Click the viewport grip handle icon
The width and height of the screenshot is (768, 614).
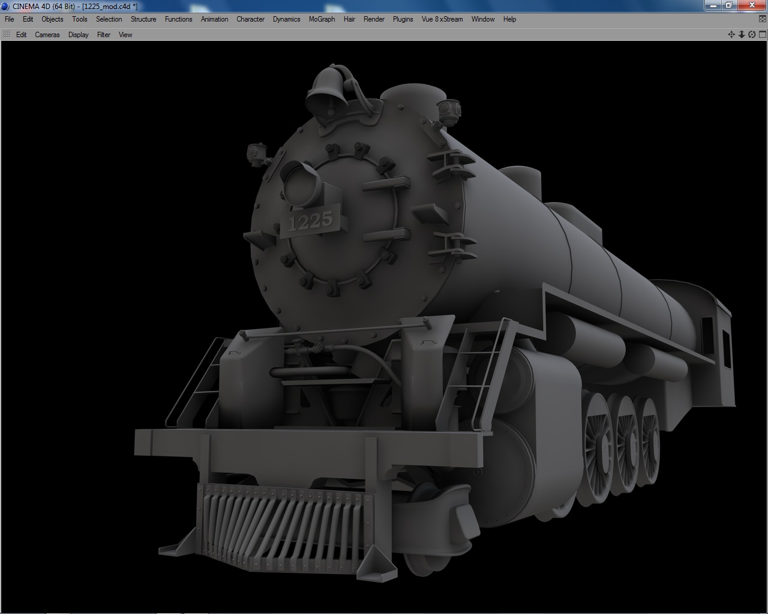[x=7, y=35]
